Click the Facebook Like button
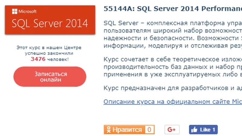The width and height of the screenshot is (242, 136). [203, 130]
